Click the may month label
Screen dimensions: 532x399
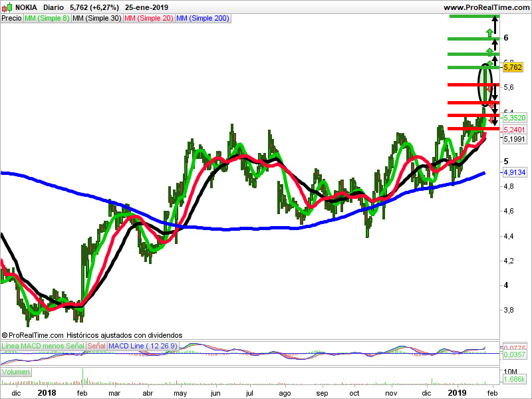pos(180,393)
